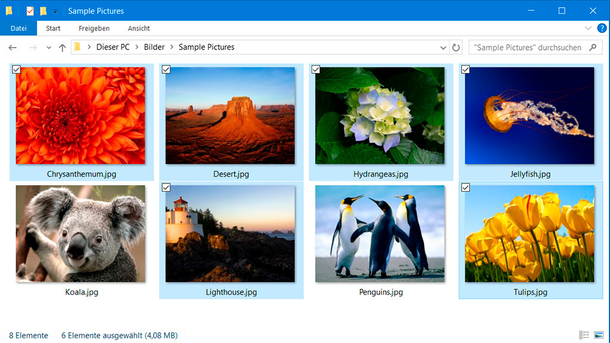The width and height of the screenshot is (610, 343).
Task: Expand the ribbon with the chevron
Action: pyautogui.click(x=588, y=28)
